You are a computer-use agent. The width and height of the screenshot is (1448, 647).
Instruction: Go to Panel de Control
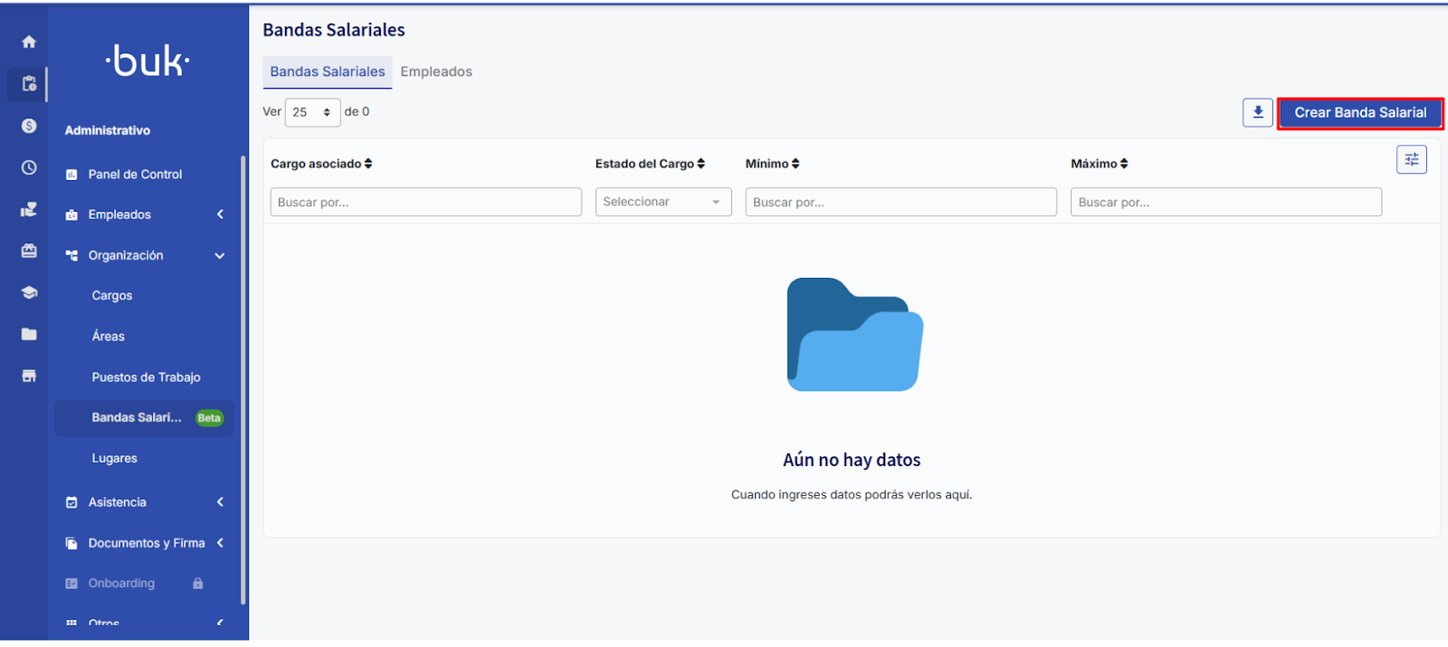pyautogui.click(x=135, y=175)
